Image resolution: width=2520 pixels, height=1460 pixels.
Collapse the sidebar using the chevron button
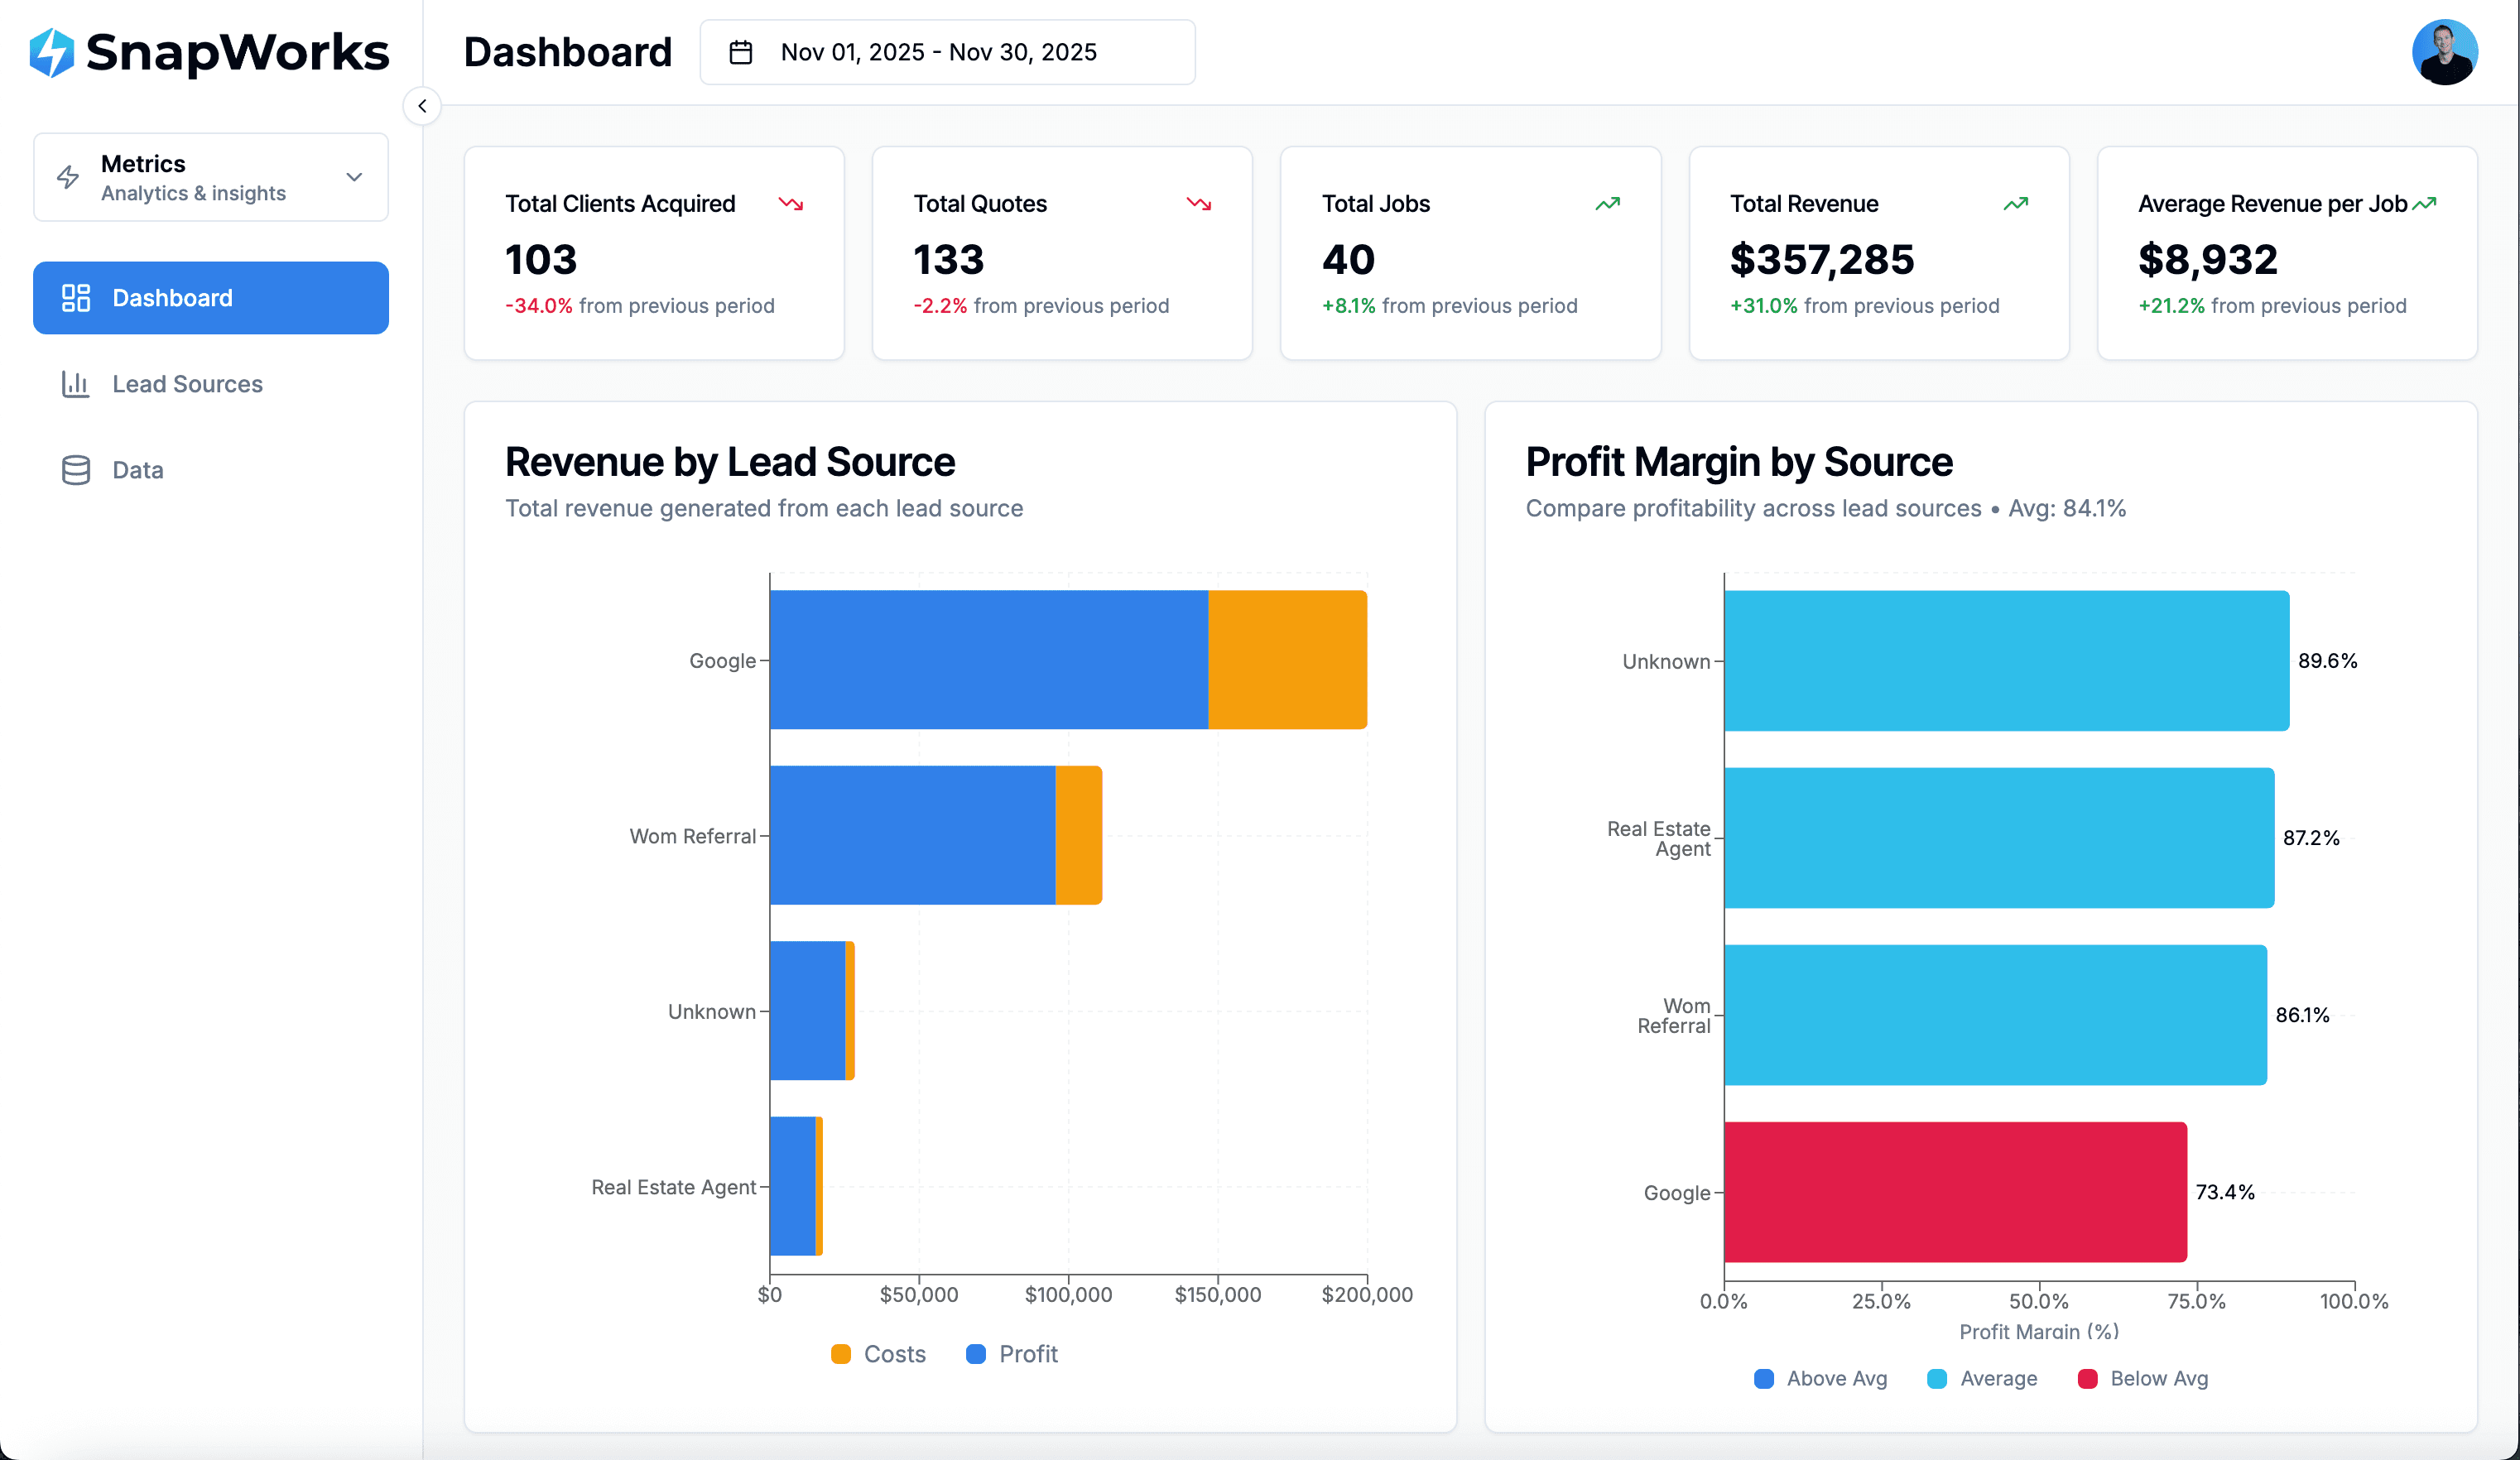click(x=422, y=106)
